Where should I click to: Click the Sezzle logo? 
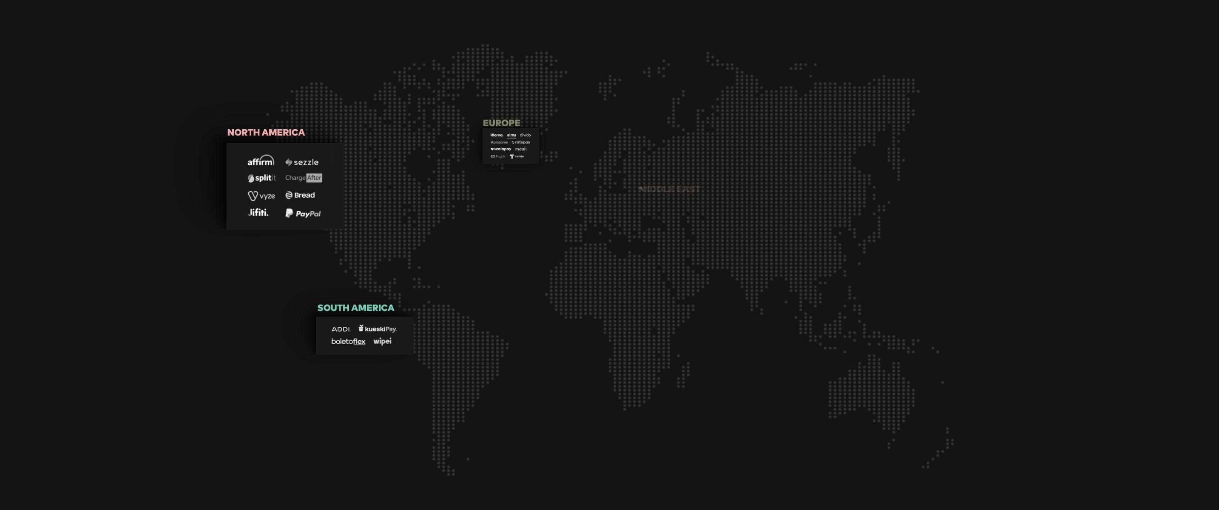(302, 162)
